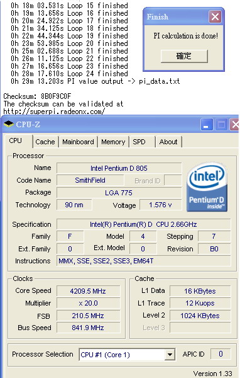Open the Memory tab
The image size is (240, 378).
tap(113, 142)
